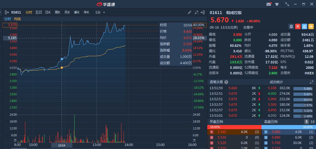Click the 买盘五档 header
This screenshot has height=149, width=316.
pyautogui.click(x=216, y=122)
